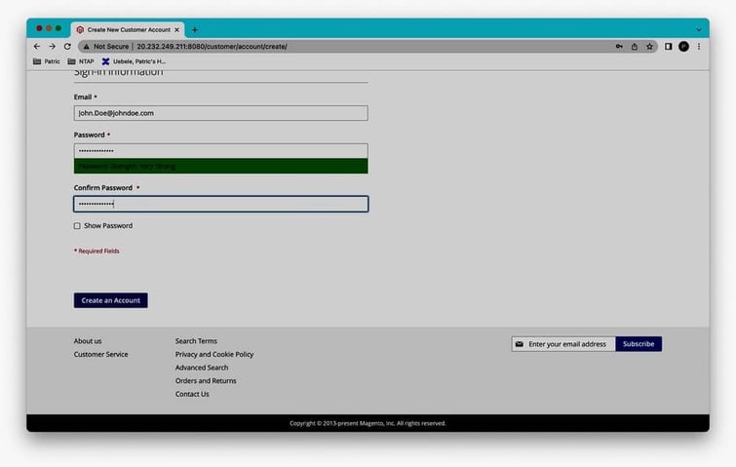Click the newsletter email address field
Image resolution: width=736 pixels, height=467 pixels.
(569, 344)
